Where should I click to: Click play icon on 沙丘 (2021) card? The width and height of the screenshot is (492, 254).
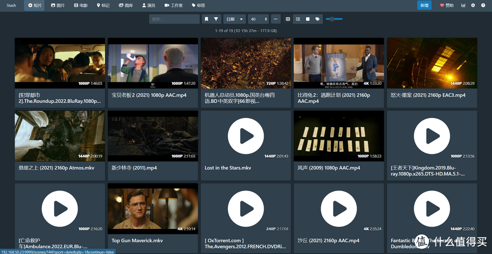point(338,208)
